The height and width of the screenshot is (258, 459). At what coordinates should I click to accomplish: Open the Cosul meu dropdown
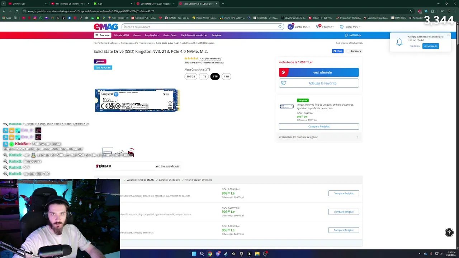tap(353, 27)
